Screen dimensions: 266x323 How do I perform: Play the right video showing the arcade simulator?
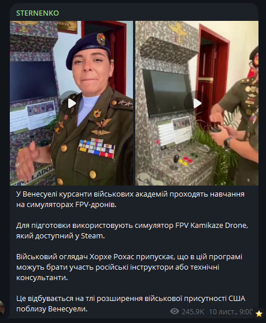(197, 103)
